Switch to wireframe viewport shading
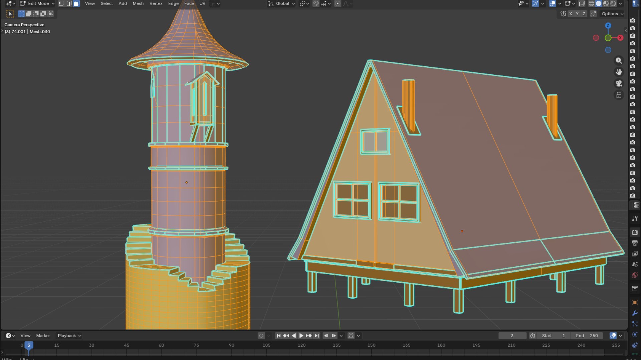The height and width of the screenshot is (360, 641). pos(591,4)
